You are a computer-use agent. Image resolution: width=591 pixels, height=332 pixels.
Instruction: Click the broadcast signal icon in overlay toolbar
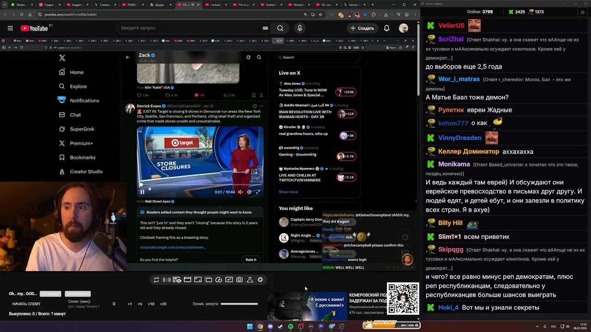pos(167,280)
